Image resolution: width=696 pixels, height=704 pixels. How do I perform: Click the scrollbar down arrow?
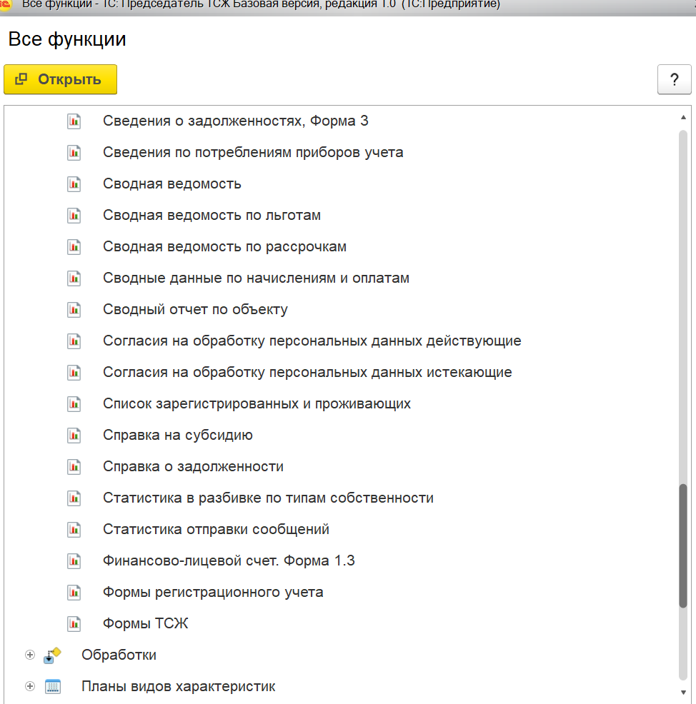(x=683, y=692)
